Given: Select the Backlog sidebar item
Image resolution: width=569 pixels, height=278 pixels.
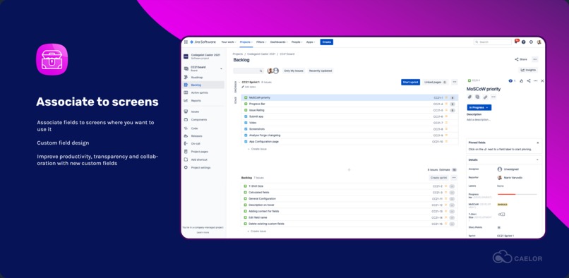Looking at the screenshot, I should pyautogui.click(x=203, y=85).
